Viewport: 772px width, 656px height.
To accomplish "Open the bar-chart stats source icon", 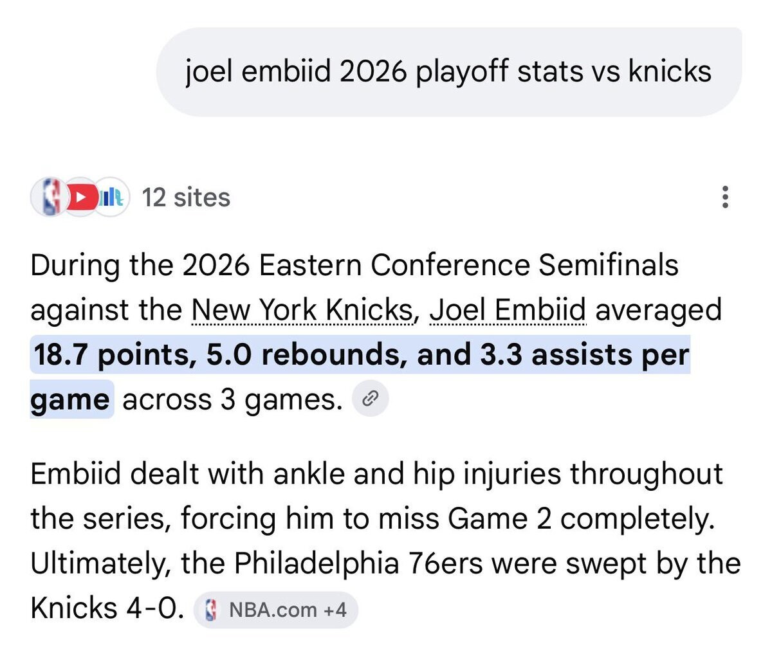I will pos(112,196).
